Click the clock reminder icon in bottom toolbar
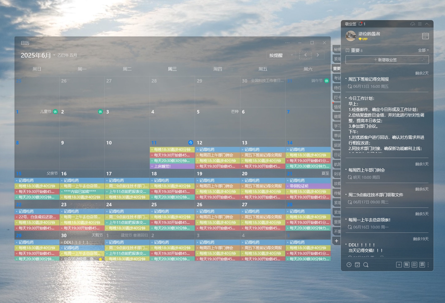 click(349, 265)
